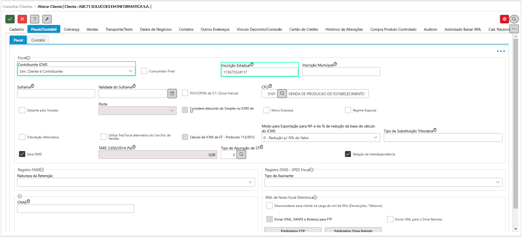Click the CFO search magnifier icon
The height and width of the screenshot is (237, 522).
(x=282, y=94)
